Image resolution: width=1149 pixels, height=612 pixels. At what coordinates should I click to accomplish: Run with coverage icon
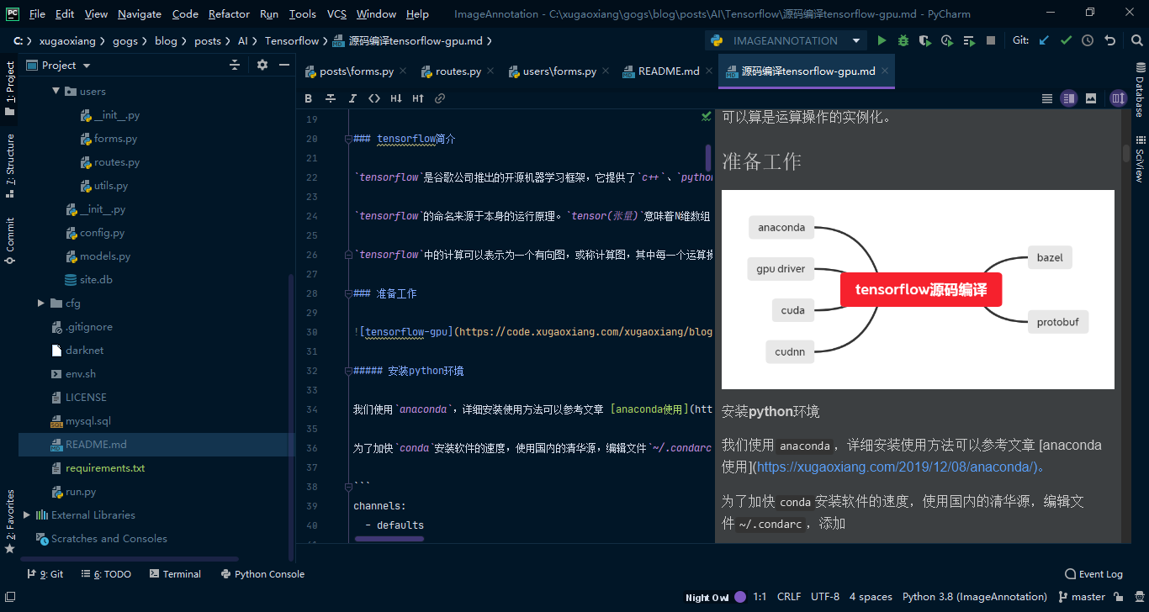(x=925, y=40)
